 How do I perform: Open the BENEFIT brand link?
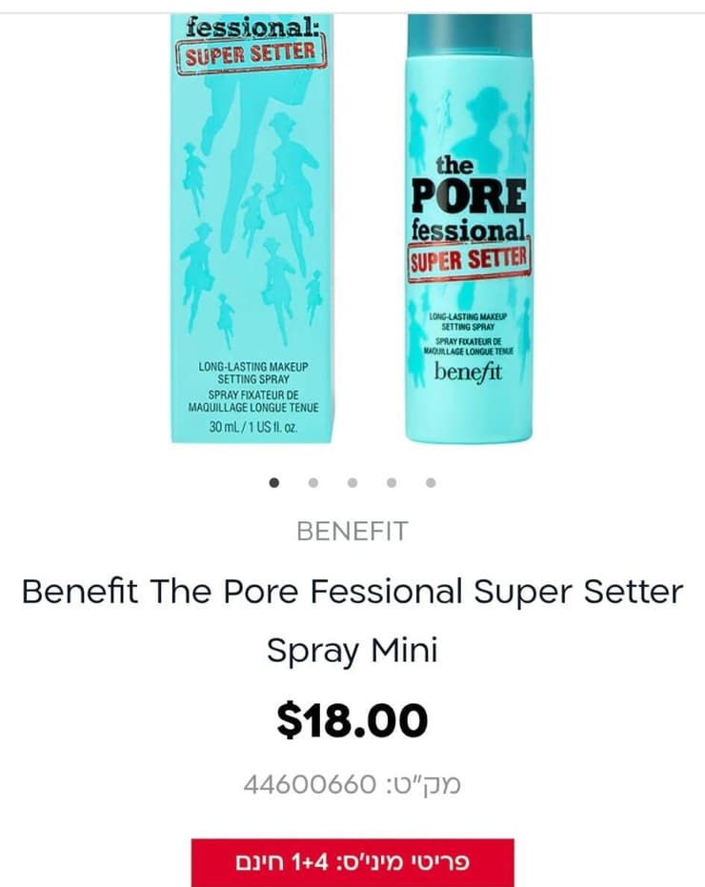[352, 532]
